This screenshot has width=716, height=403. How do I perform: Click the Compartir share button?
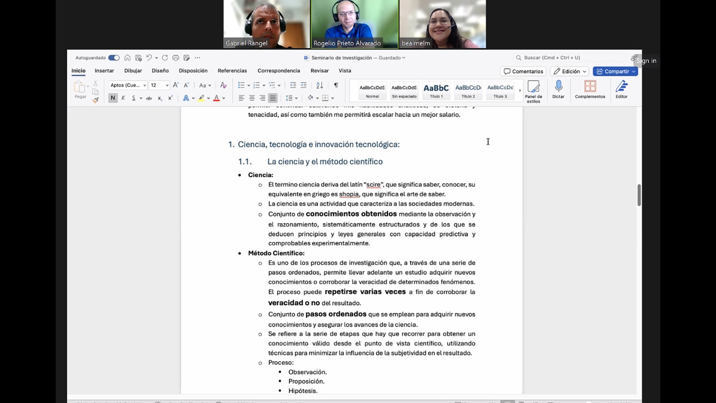(x=615, y=71)
